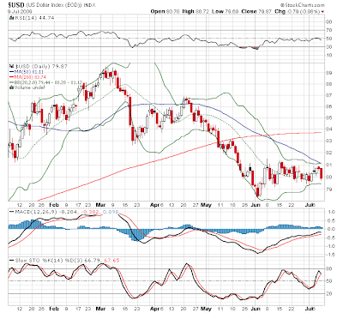The width and height of the screenshot is (343, 313).
Task: Click the $USD (Daily) 79.87 legend text
Action: (40, 66)
